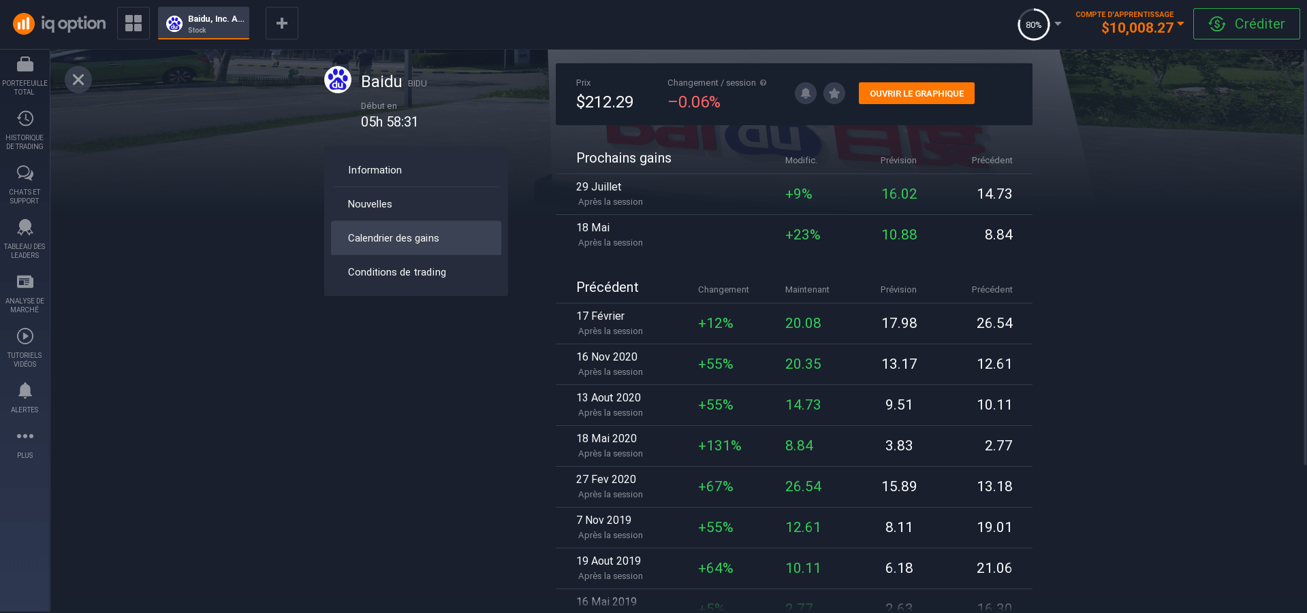The height and width of the screenshot is (613, 1307).
Task: Click the +67% change value
Action: (x=716, y=486)
